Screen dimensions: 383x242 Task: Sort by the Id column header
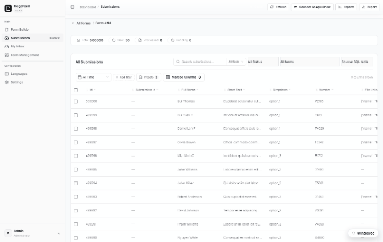93,90
